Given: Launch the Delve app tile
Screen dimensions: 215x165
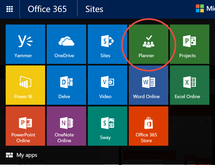Looking at the screenshot, I should point(66,85).
